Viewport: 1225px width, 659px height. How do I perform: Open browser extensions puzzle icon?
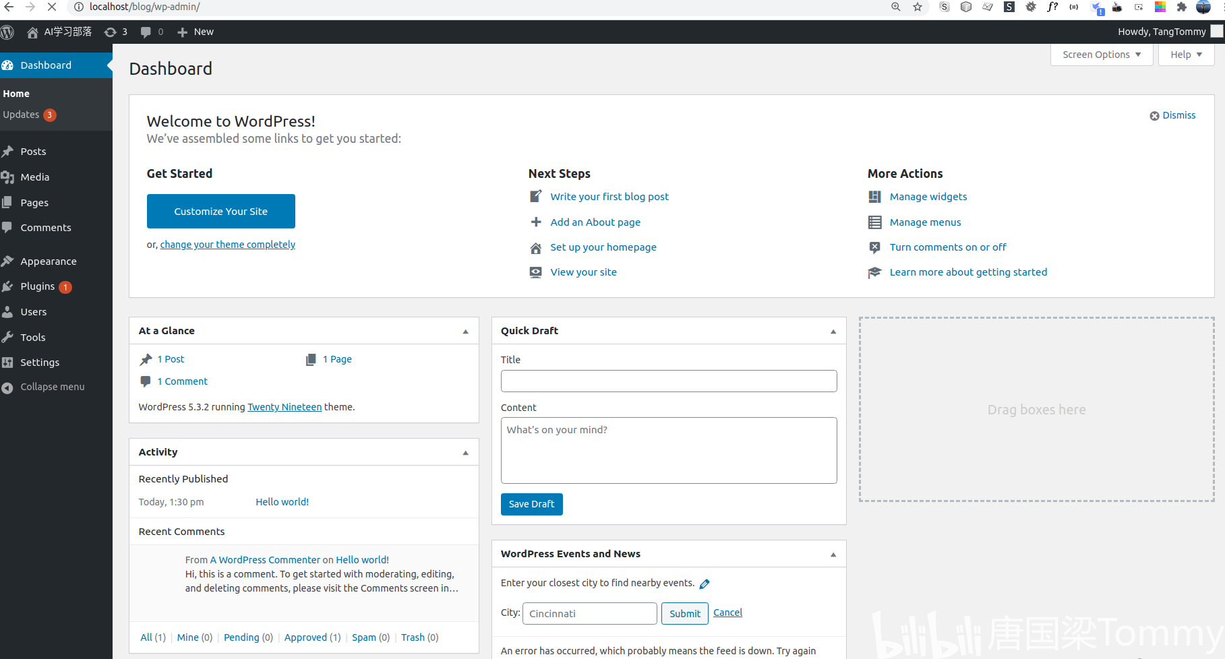coord(1181,7)
